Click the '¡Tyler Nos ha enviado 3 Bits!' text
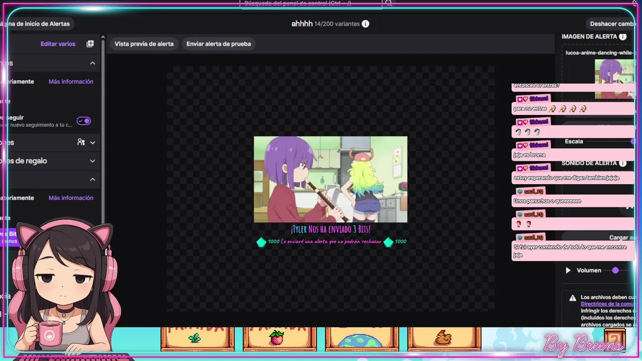Screen dimensions: 642x361 (x=331, y=229)
